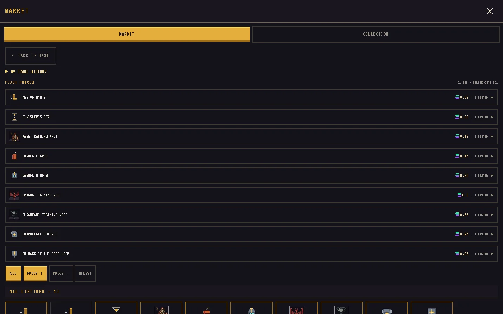503x314 pixels.
Task: Click the currency icon beside price 0.52
Action: tap(457, 254)
